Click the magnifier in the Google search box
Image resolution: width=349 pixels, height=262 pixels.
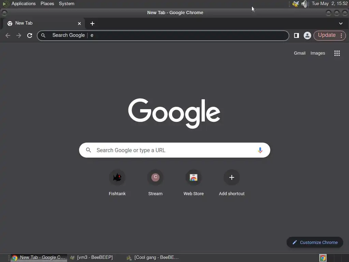pos(88,150)
